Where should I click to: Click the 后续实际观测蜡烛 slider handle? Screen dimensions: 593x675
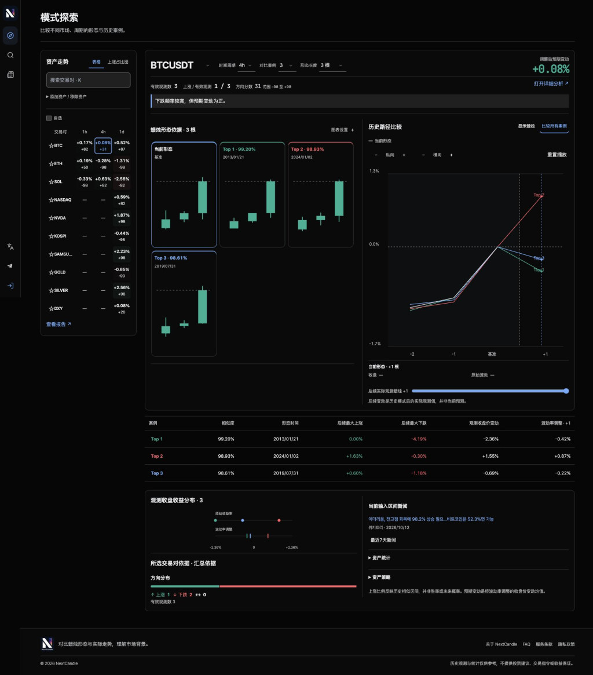tap(566, 391)
